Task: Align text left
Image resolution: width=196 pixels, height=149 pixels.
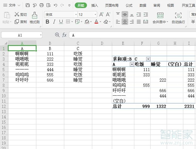Action: point(118,22)
